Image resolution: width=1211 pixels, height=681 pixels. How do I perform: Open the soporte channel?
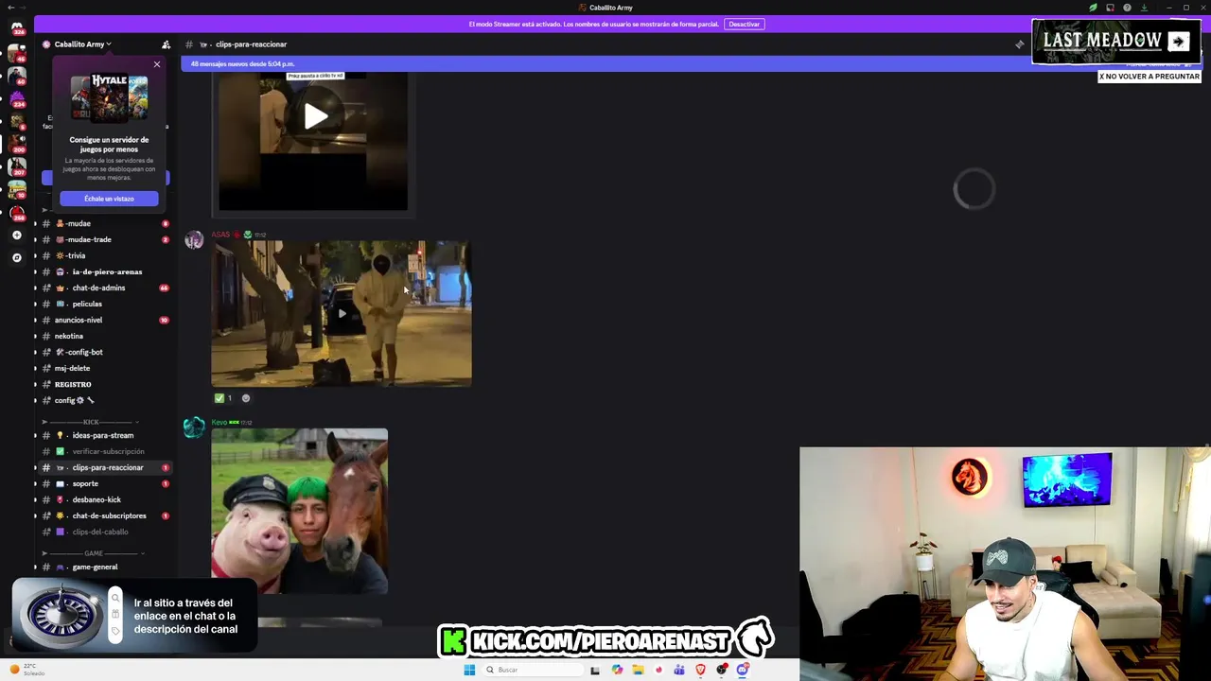(x=104, y=483)
